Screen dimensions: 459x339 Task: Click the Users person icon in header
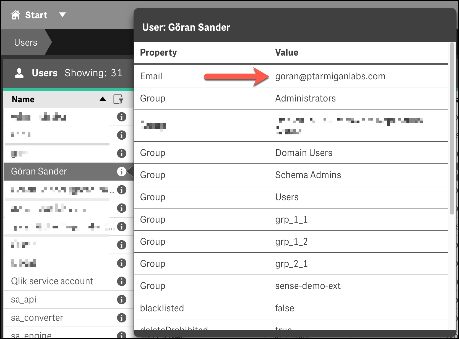pyautogui.click(x=19, y=73)
